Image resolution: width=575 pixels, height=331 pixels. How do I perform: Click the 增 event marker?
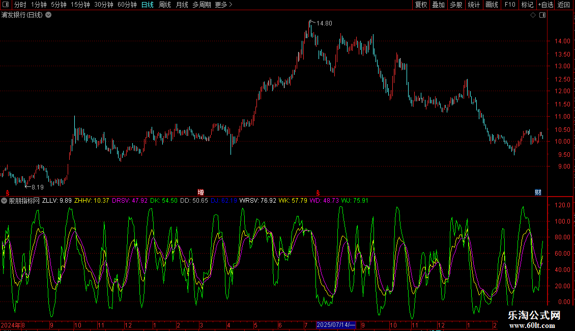click(200, 192)
